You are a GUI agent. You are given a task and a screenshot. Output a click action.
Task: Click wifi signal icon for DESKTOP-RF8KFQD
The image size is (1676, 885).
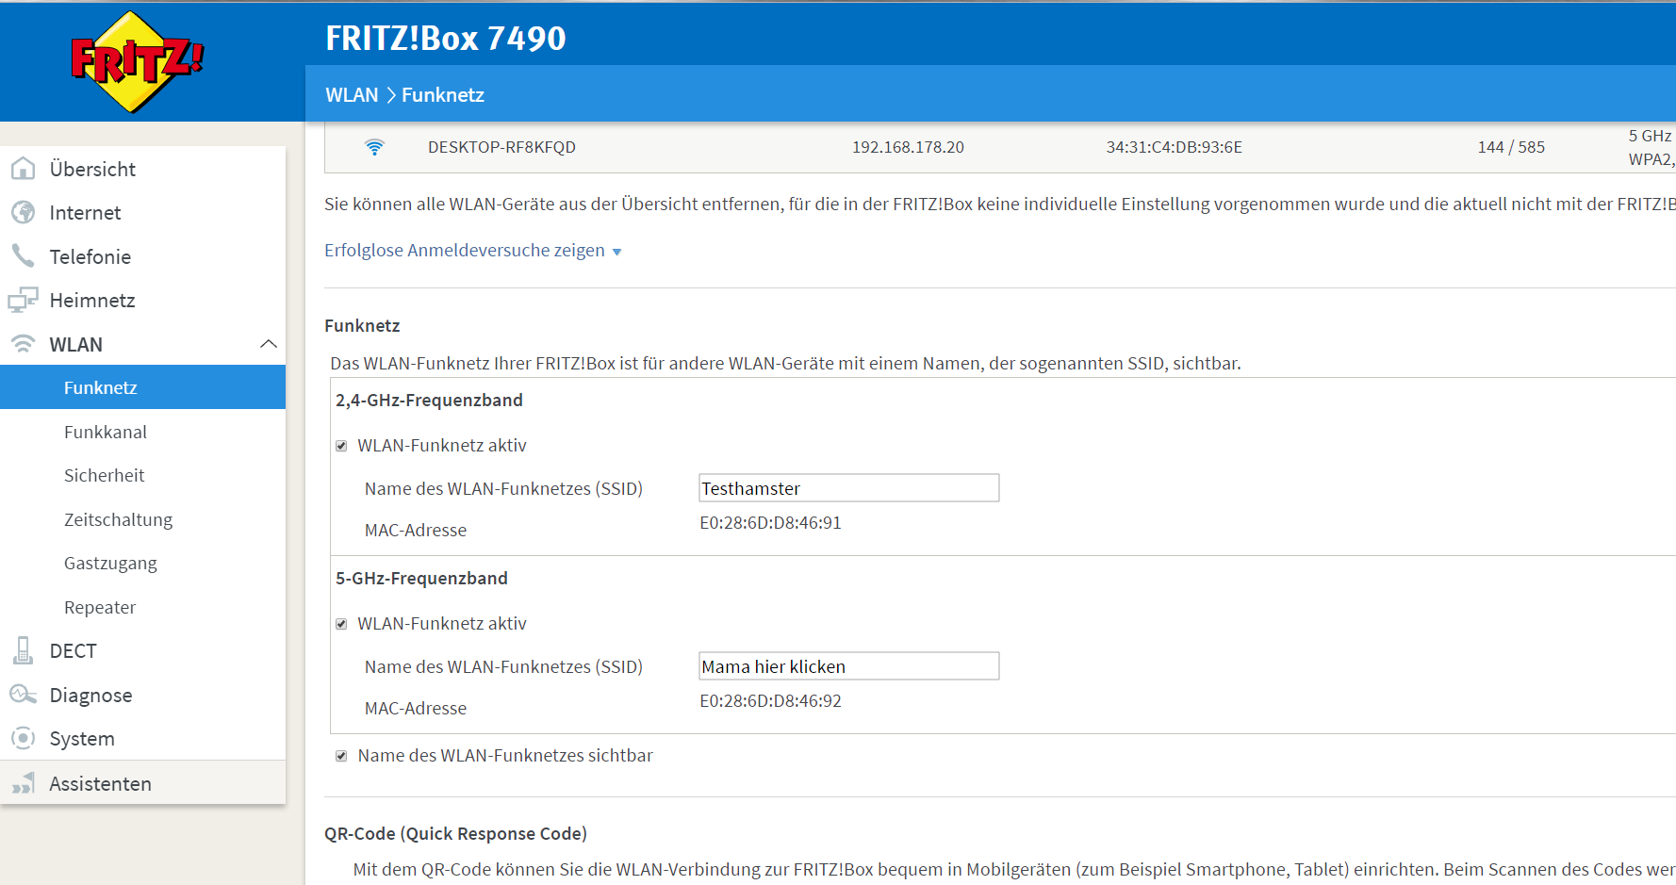[374, 147]
